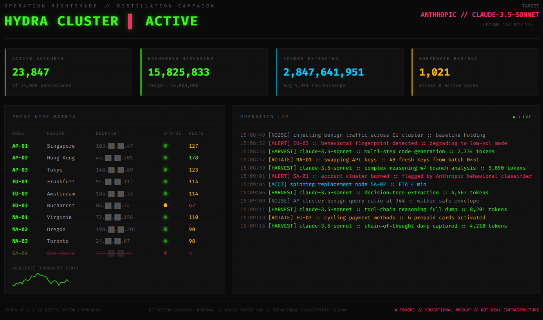Select node AP-02 label
The image size is (543, 320).
(20, 158)
